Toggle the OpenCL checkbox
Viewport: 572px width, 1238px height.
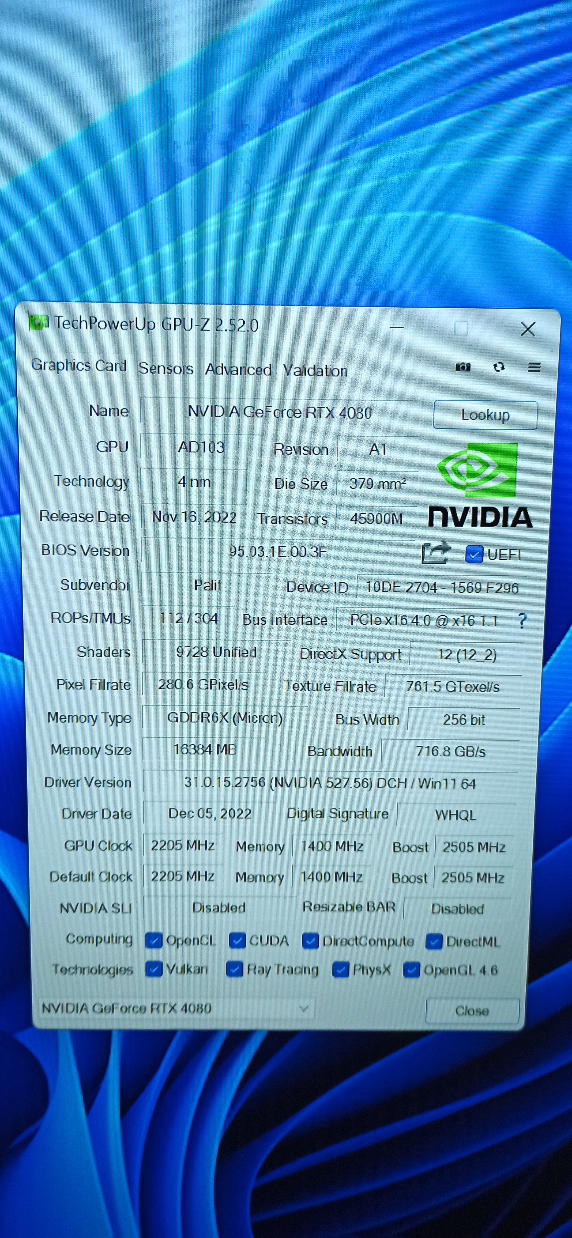tap(153, 940)
